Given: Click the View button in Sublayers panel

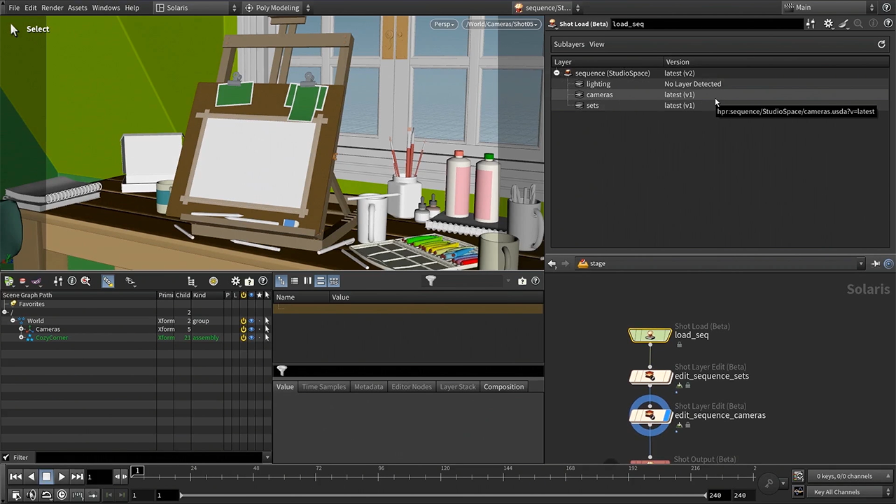Looking at the screenshot, I should tap(596, 44).
